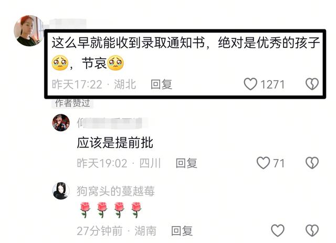Reply to the Hunan 27分钟前 comment
This screenshot has width=336, height=243.
pyautogui.click(x=182, y=231)
